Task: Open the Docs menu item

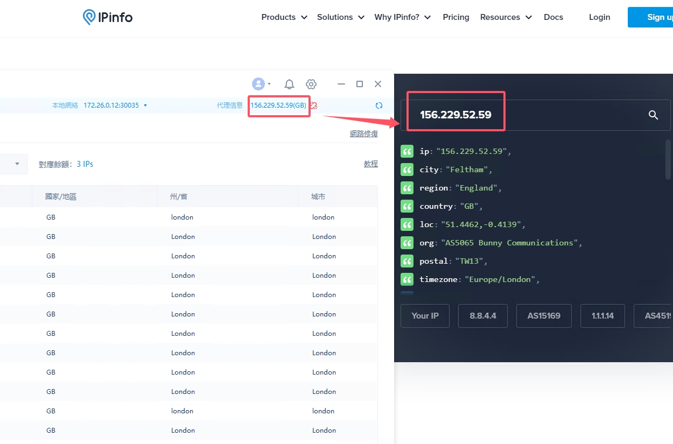Action: 553,17
